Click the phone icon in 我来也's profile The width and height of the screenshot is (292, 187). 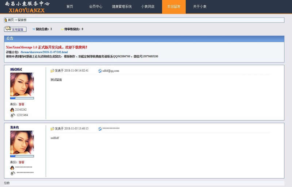pos(12,172)
